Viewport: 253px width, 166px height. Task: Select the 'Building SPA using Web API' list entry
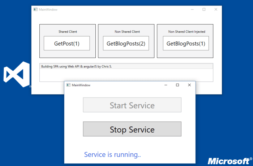pyautogui.click(x=76, y=67)
